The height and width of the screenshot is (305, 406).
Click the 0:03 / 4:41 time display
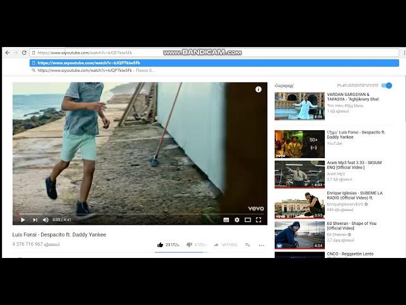click(x=62, y=220)
